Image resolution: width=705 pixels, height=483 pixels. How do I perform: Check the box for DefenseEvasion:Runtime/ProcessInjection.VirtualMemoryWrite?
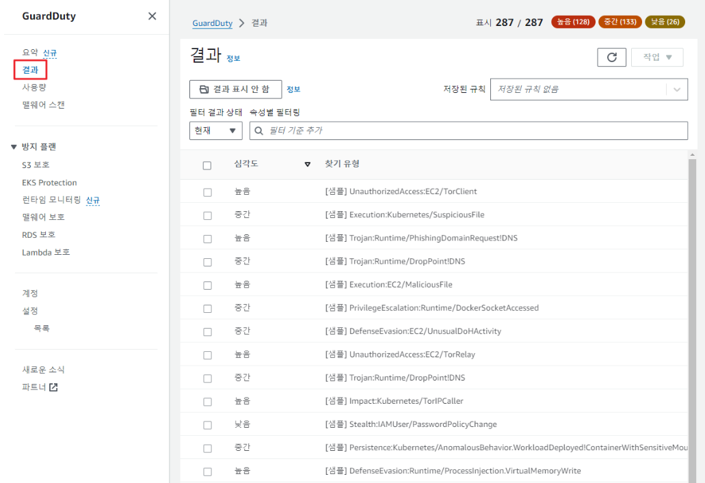pos(207,472)
